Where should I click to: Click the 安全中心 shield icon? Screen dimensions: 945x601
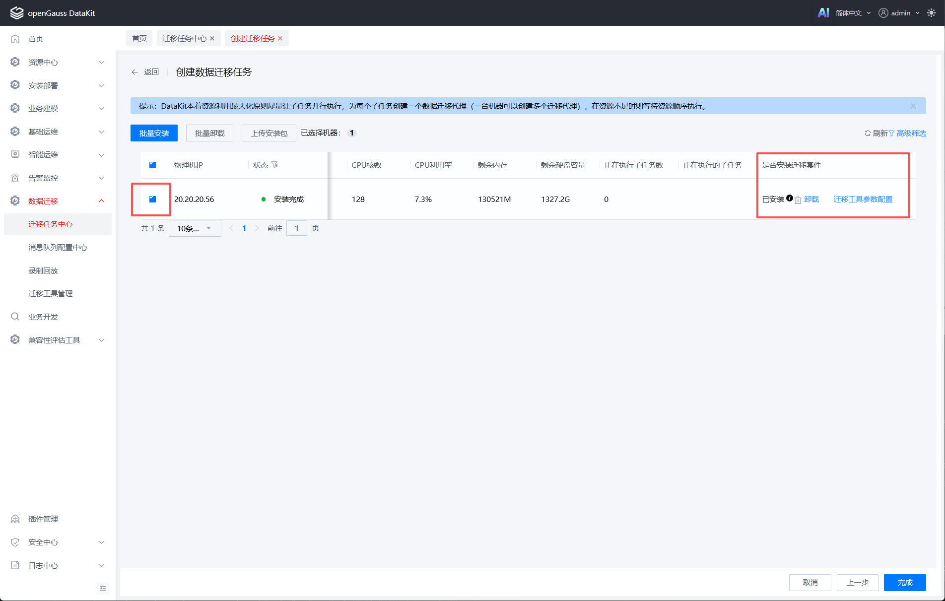click(x=15, y=542)
